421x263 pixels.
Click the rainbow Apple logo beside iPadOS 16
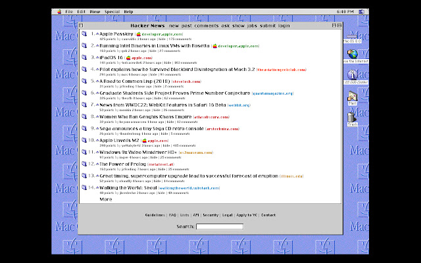[128, 58]
